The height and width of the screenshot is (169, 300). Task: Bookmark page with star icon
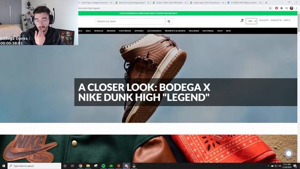(x=270, y=8)
